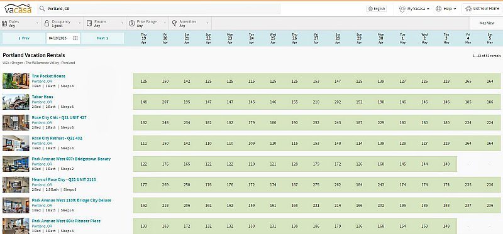Click the Tabor Haus thumbnail photo
Viewport: 503px width, 234px height.
(x=16, y=102)
